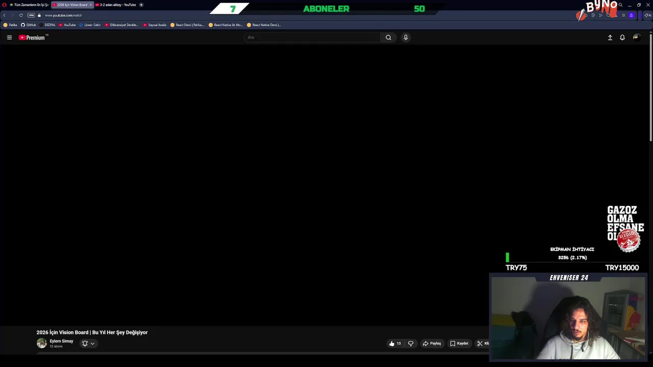Open the YouTube hamburger guide menu
Image resolution: width=653 pixels, height=367 pixels.
coord(9,37)
